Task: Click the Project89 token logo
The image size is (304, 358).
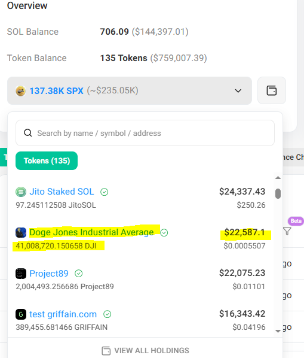Action: point(21,274)
